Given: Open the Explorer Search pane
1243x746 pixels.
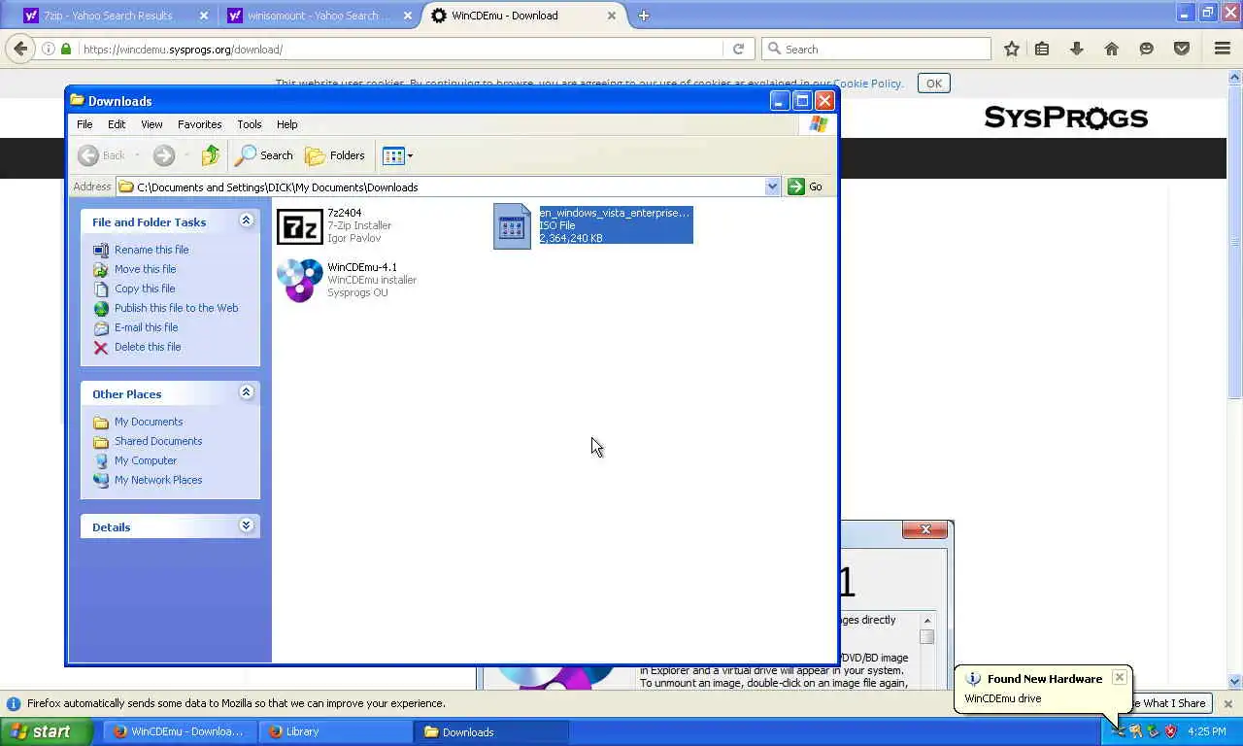Looking at the screenshot, I should tap(264, 155).
